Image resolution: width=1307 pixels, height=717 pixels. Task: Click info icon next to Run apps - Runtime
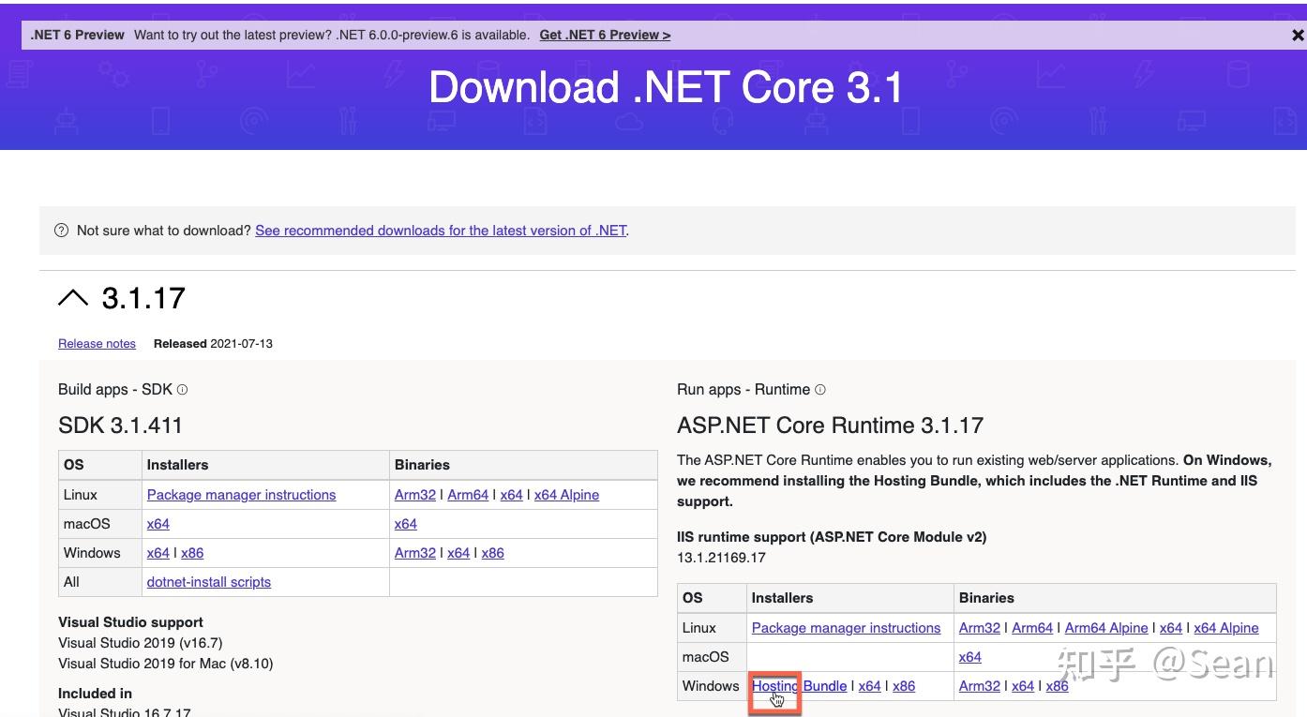820,390
